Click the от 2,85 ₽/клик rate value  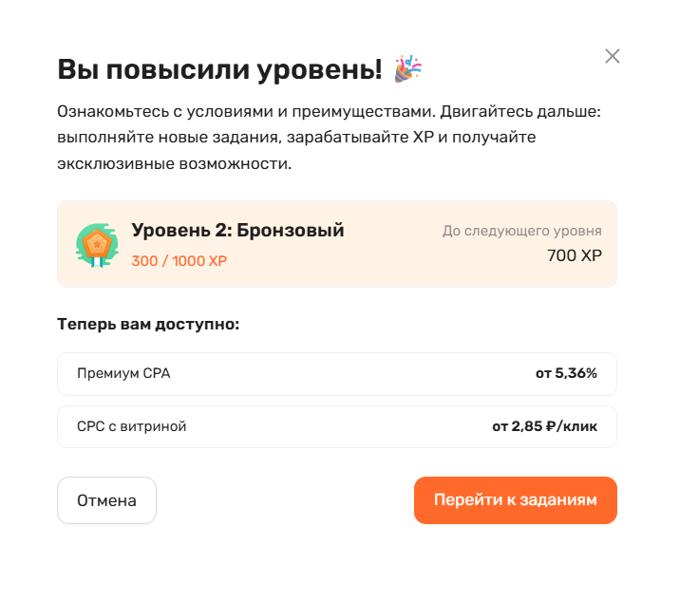pyautogui.click(x=544, y=426)
